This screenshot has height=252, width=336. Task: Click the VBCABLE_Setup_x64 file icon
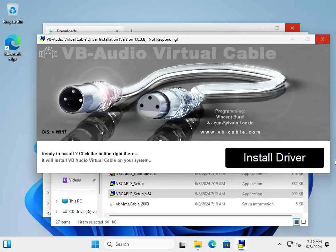[112, 194]
